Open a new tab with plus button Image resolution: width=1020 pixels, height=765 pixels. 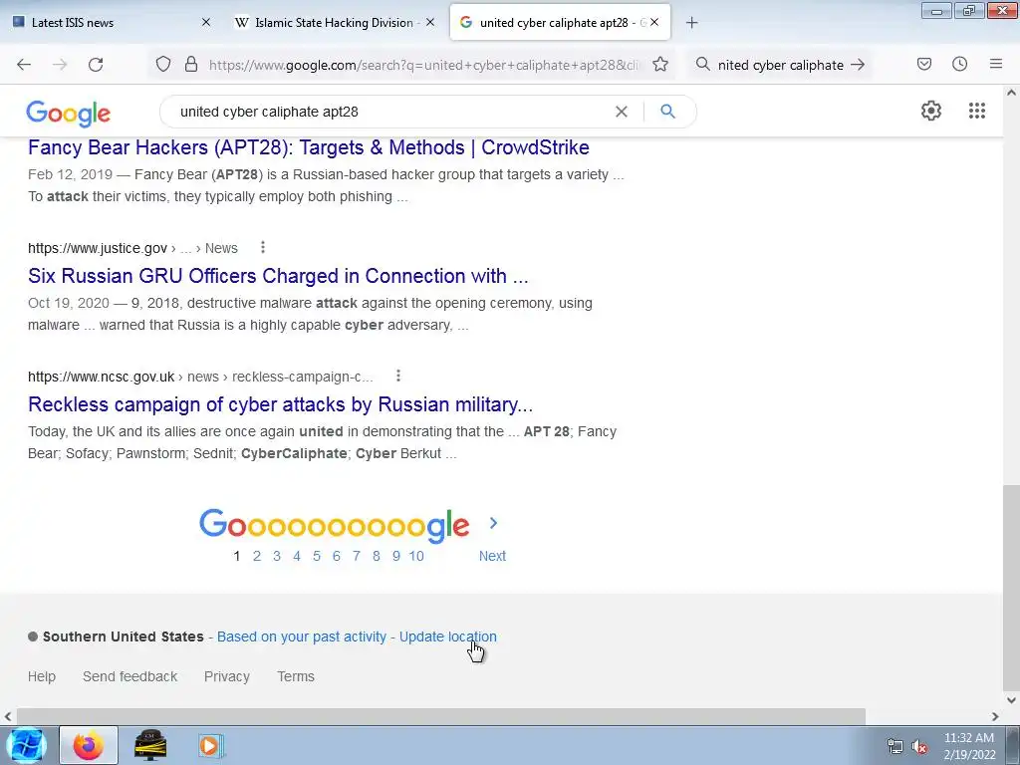[691, 23]
